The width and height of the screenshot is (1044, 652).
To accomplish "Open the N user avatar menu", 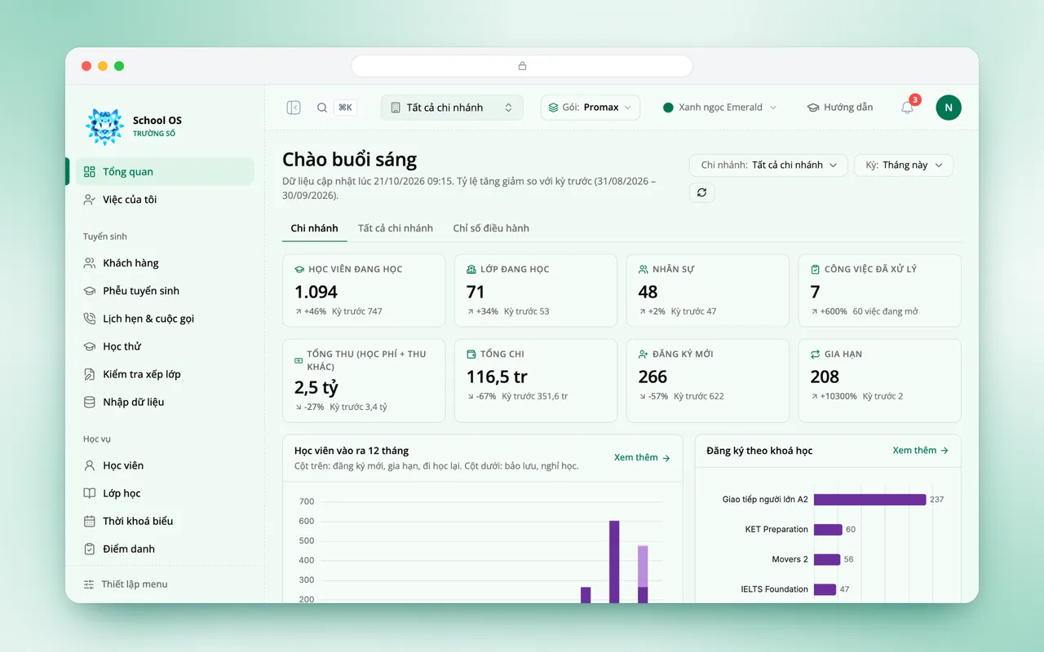I will click(949, 108).
